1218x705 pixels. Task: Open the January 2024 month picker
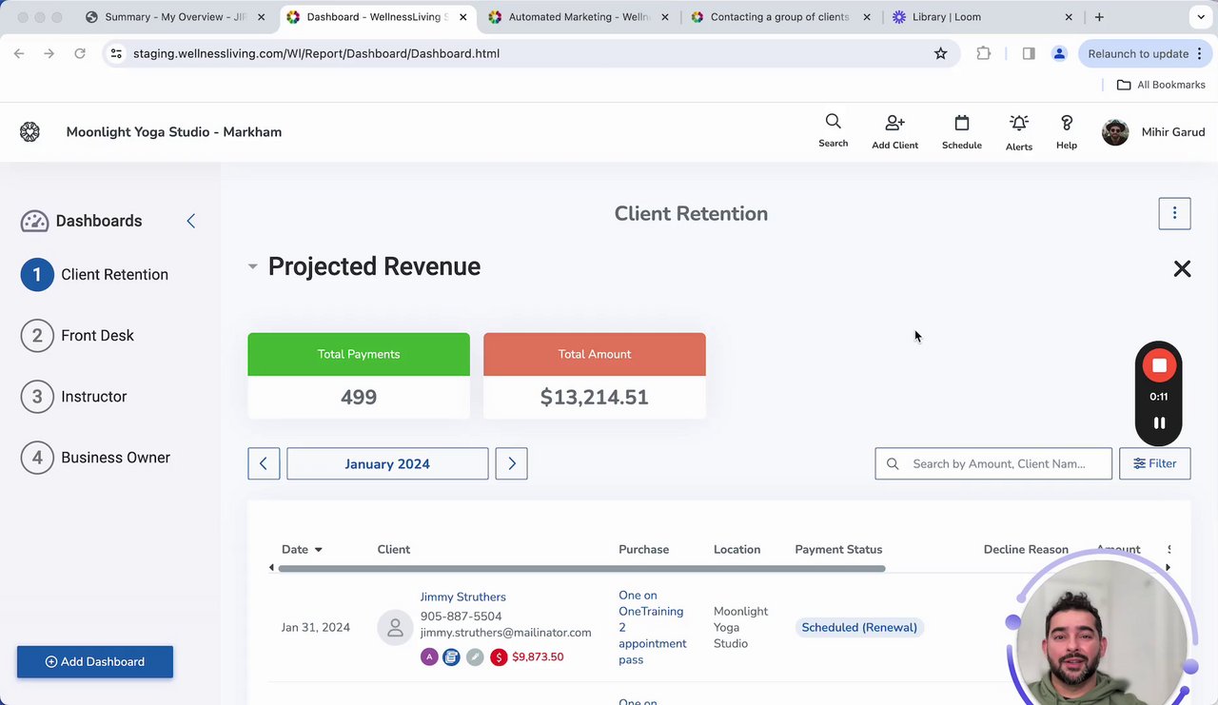(x=387, y=463)
